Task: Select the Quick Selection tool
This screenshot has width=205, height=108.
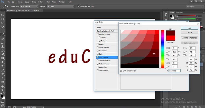Action: coord(3,27)
